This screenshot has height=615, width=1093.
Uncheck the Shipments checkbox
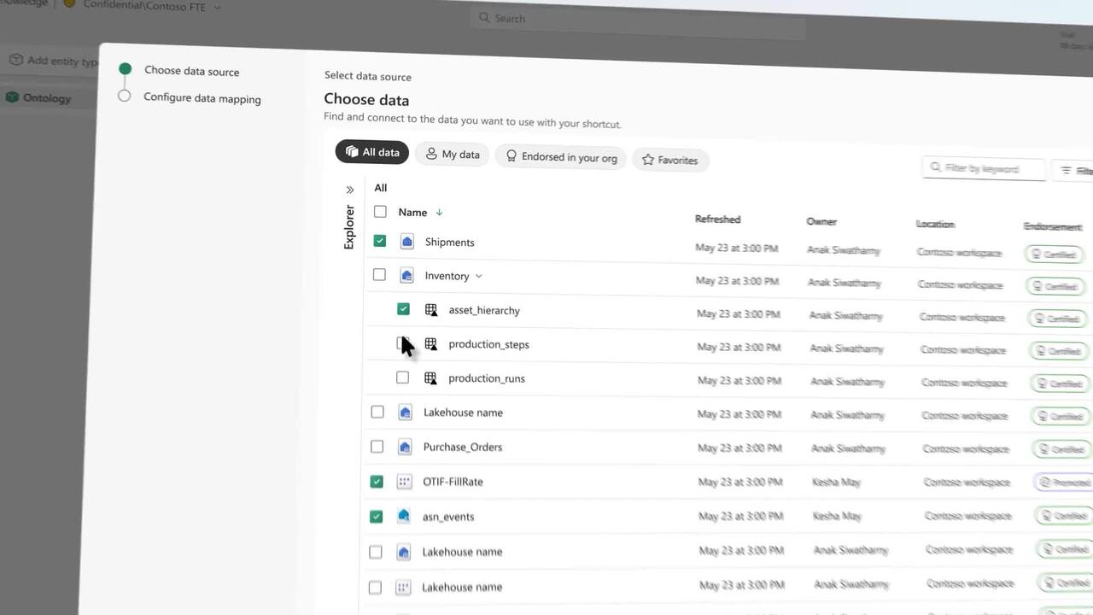click(x=380, y=241)
